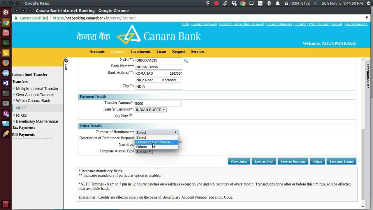Open Sitemap link
This screenshot has width=373, height=210.
click(x=300, y=24)
